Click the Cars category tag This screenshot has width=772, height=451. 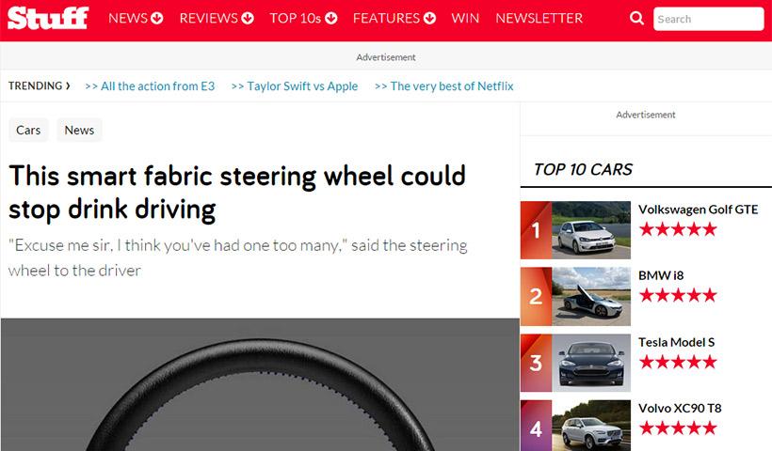coord(28,130)
